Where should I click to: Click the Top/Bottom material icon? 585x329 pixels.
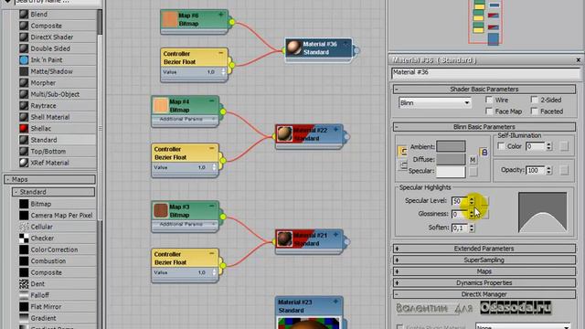[24, 151]
